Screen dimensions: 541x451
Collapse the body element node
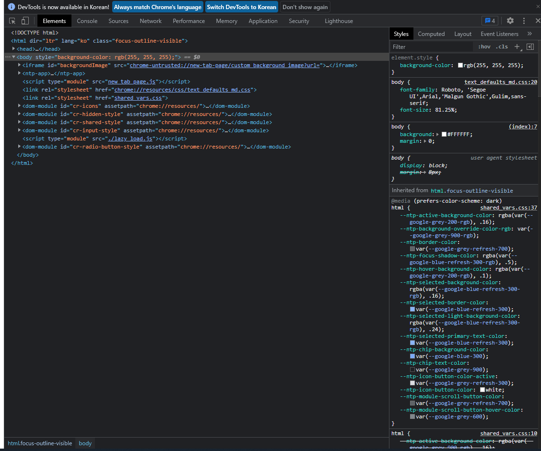13,57
